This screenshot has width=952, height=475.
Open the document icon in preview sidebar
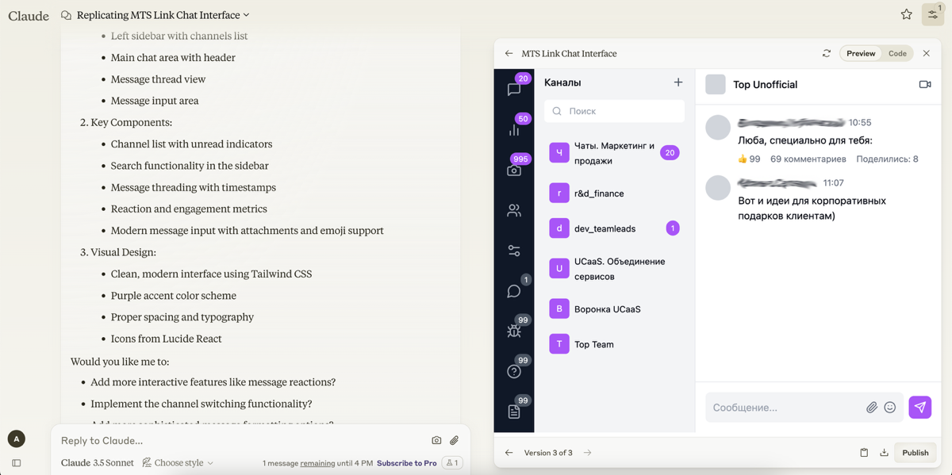(514, 412)
